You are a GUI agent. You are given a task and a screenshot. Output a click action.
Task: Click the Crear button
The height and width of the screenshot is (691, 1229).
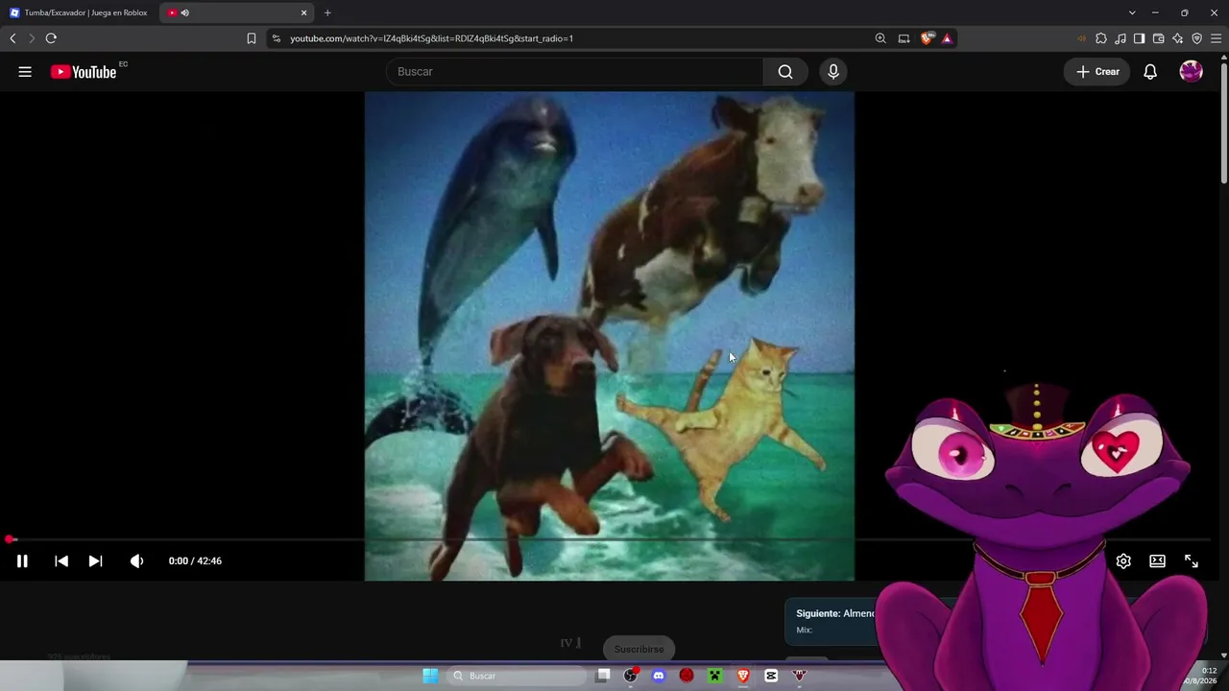pos(1097,72)
